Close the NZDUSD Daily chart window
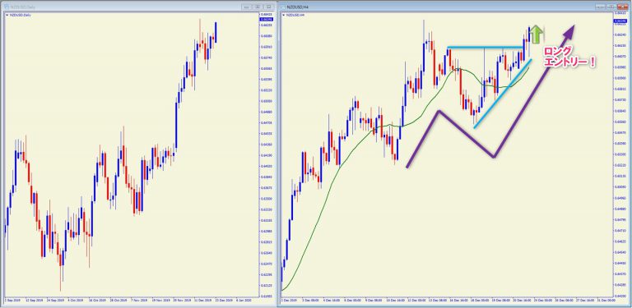 pyautogui.click(x=268, y=7)
